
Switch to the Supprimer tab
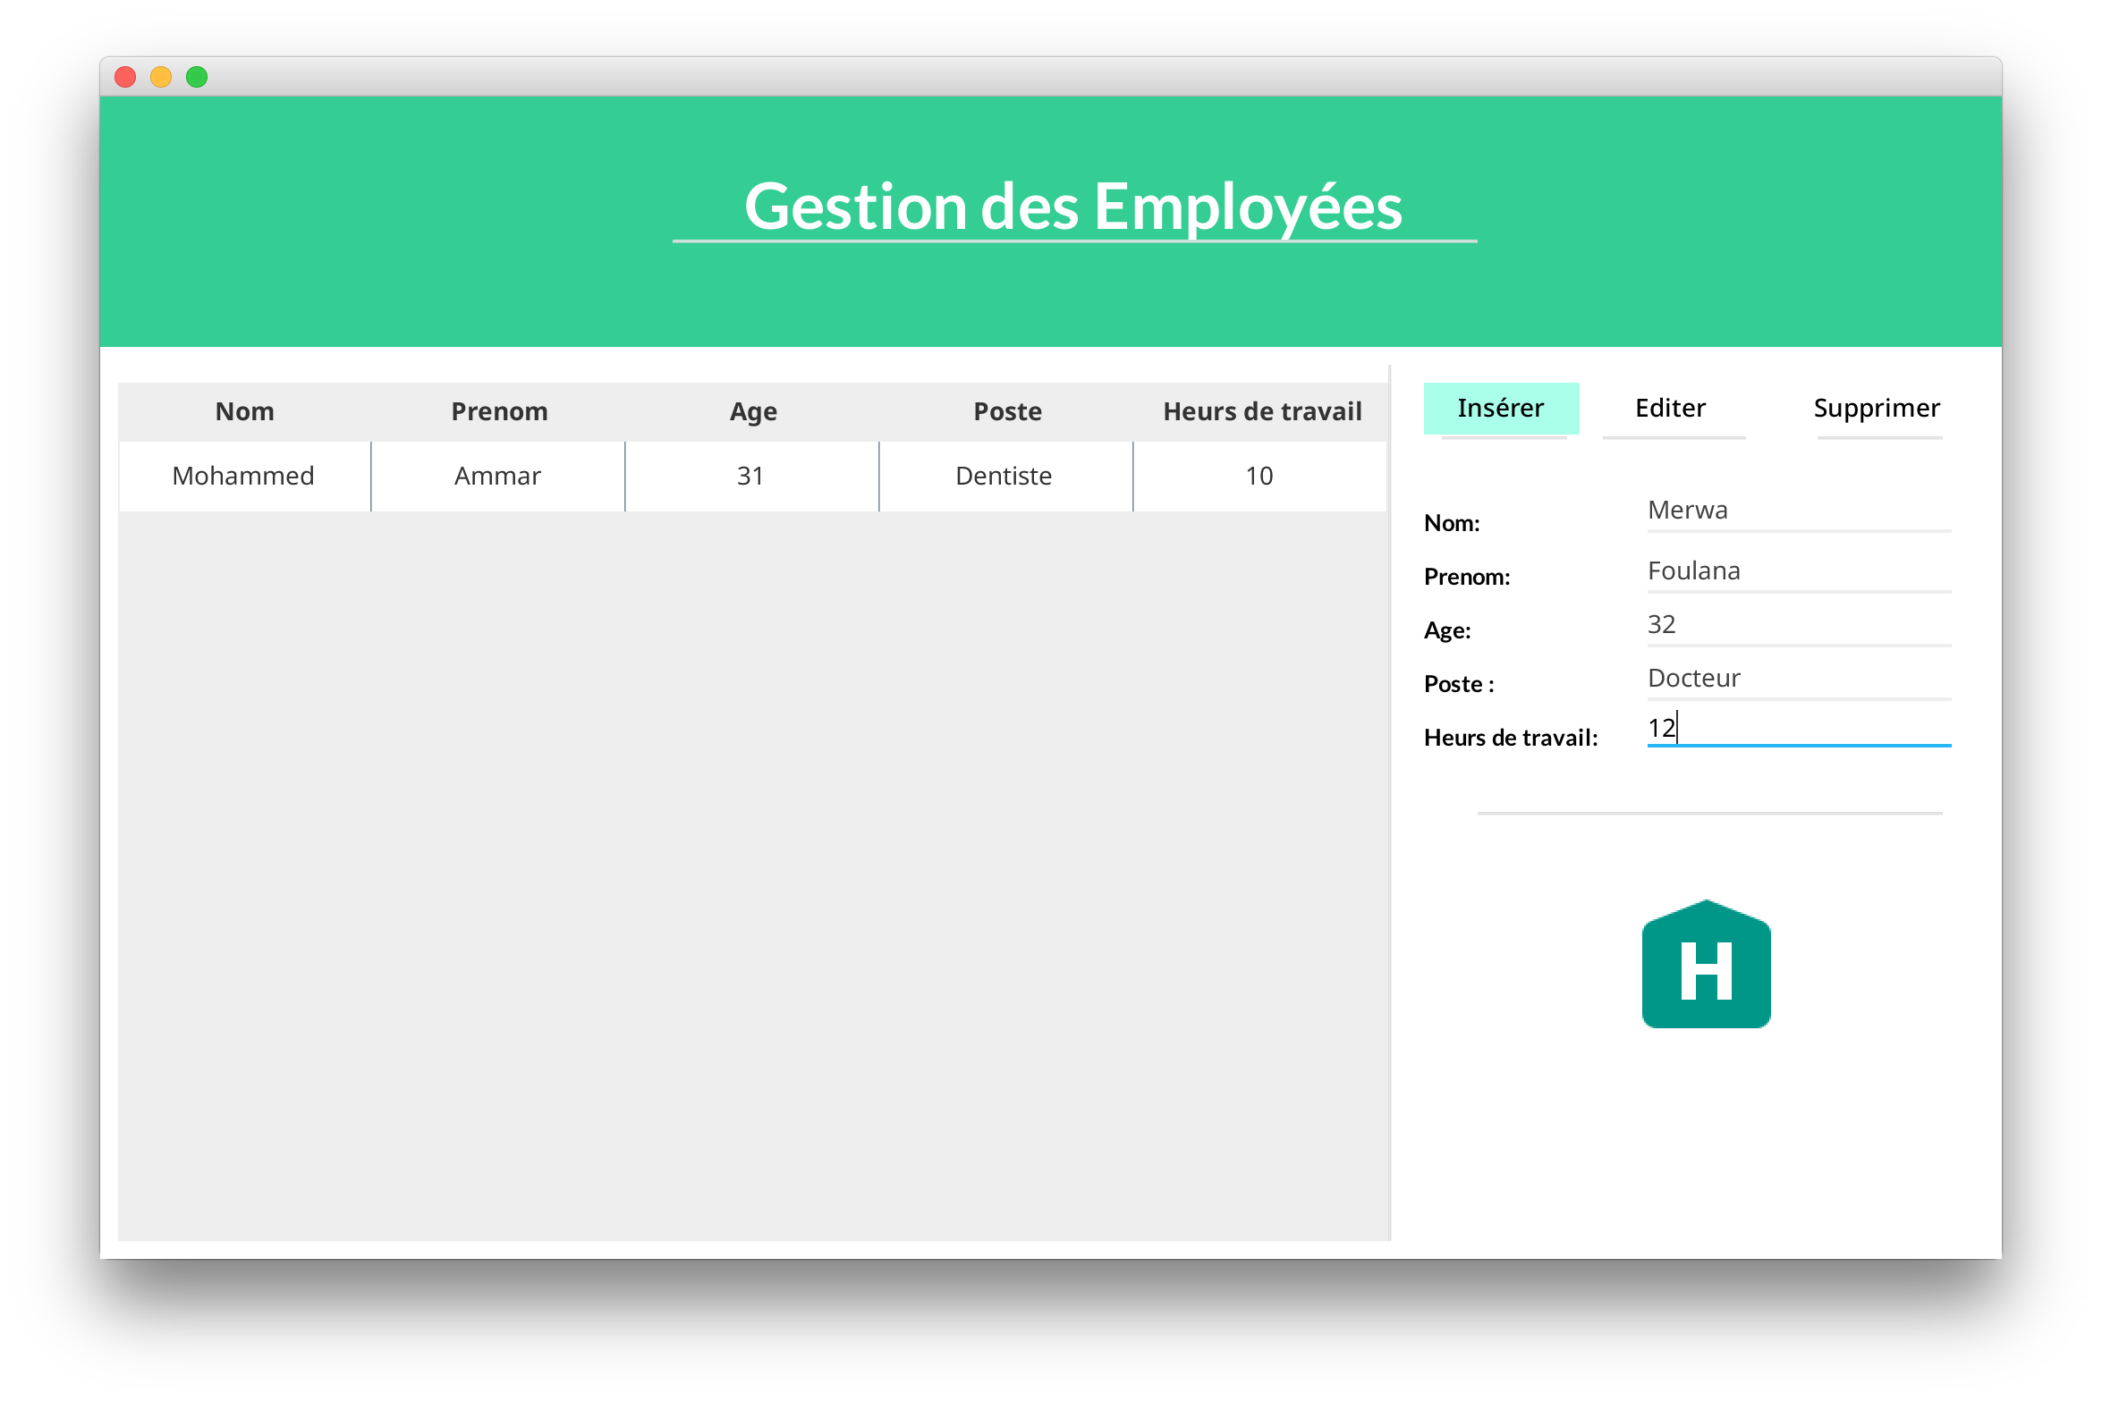(x=1877, y=408)
